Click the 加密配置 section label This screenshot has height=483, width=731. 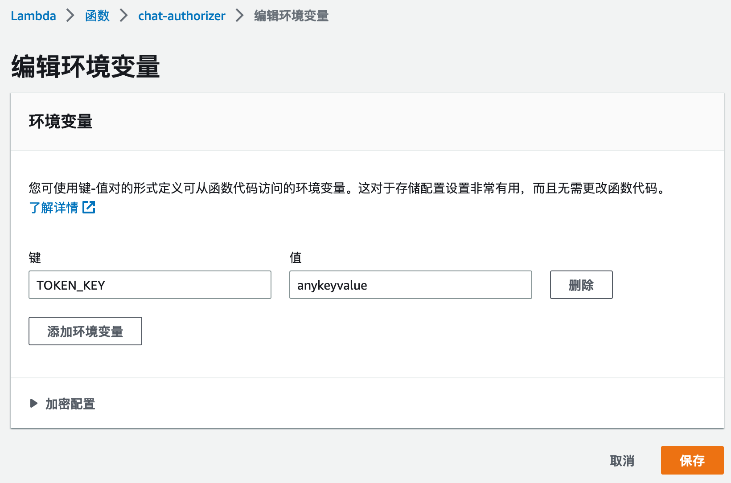(70, 404)
